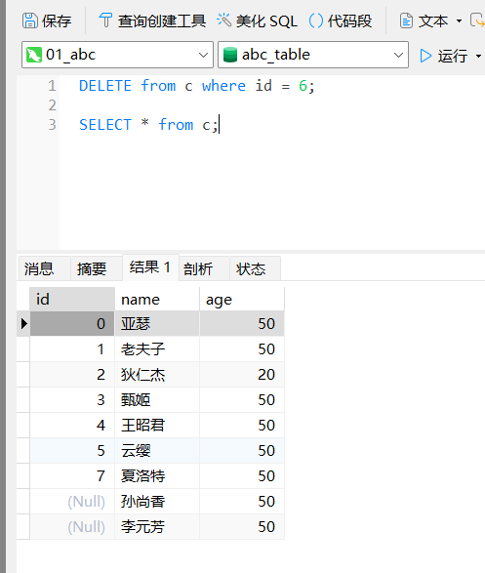Viewport: 485px width, 573px height.
Task: Click the id column header
Action: (x=72, y=300)
